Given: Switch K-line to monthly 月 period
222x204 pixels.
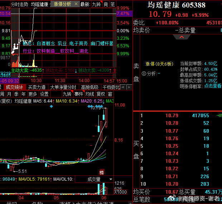Looking at the screenshot, I should click(9, 94).
